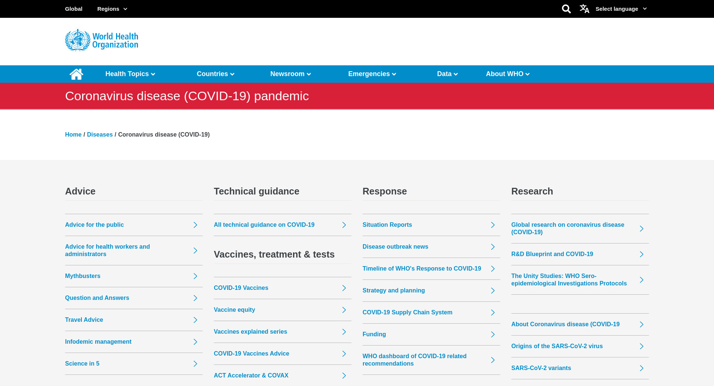Screen dimensions: 714x386
Task: Click the Diseases breadcrumb link
Action: coord(100,135)
